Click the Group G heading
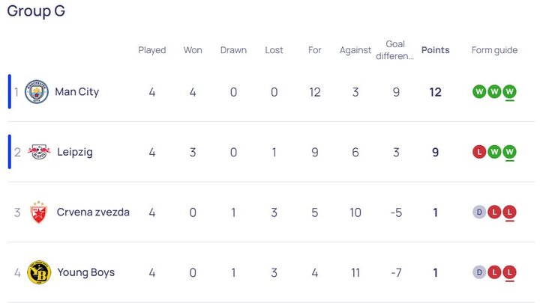540x303 pixels. point(36,11)
